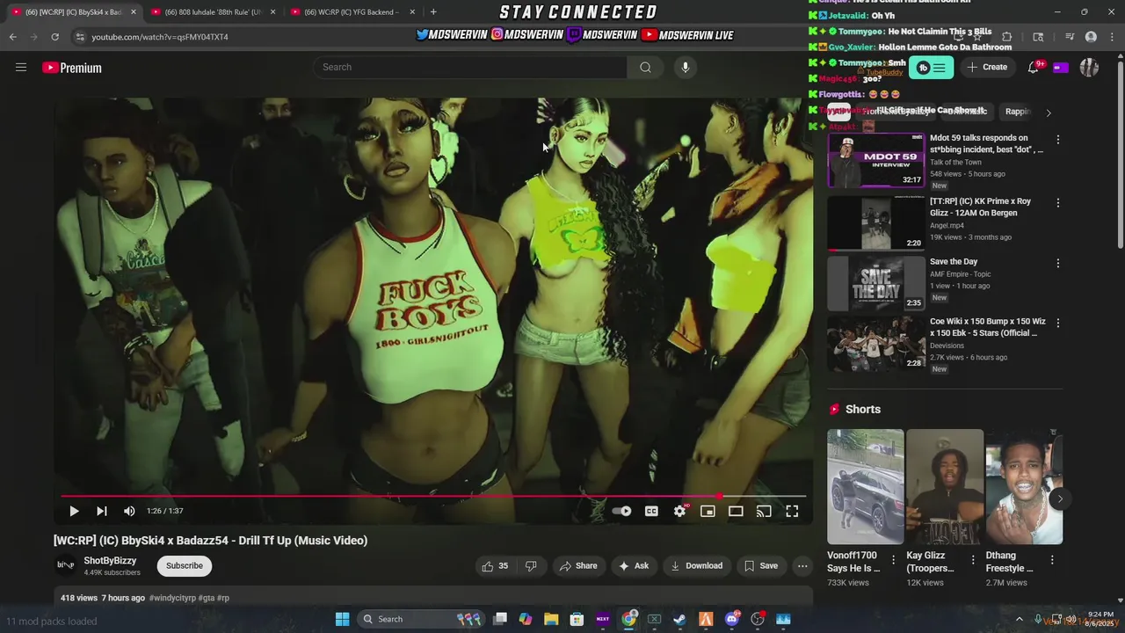This screenshot has height=633, width=1125.
Task: Switch video to miniplayer
Action: click(708, 511)
